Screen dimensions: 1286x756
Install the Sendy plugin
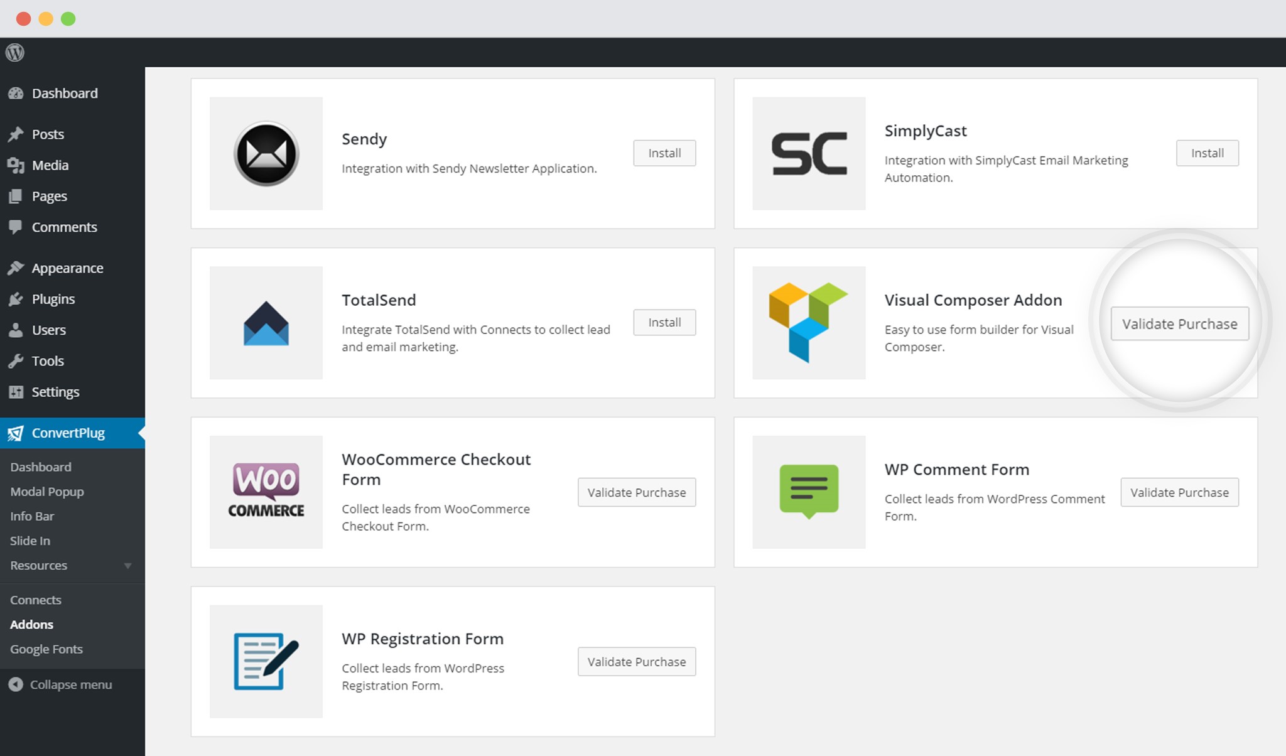coord(664,153)
